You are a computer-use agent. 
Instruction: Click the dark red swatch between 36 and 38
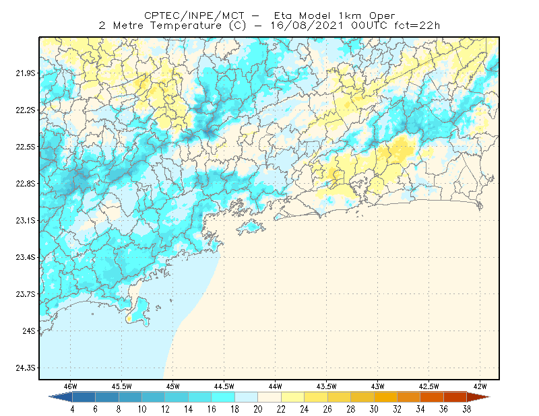(x=455, y=397)
